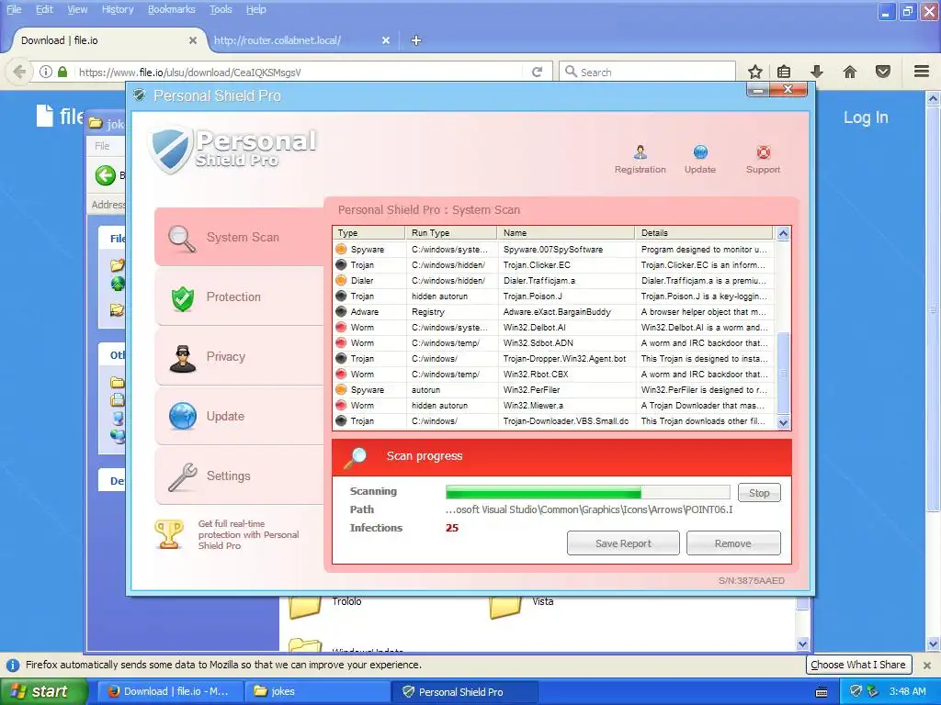Bookmark this page with star icon

pyautogui.click(x=755, y=72)
